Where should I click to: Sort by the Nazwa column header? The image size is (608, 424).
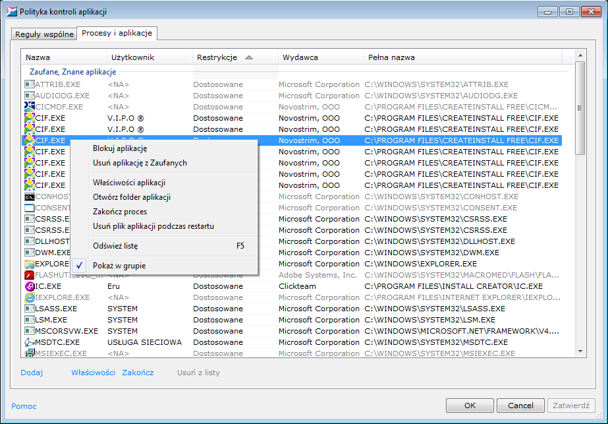[x=64, y=57]
